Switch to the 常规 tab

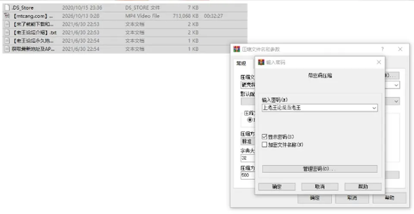(241, 63)
